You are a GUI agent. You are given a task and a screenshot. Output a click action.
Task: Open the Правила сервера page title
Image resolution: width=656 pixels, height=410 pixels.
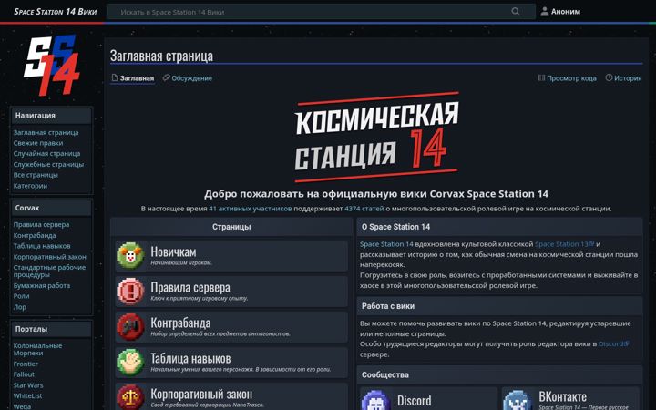coord(190,287)
